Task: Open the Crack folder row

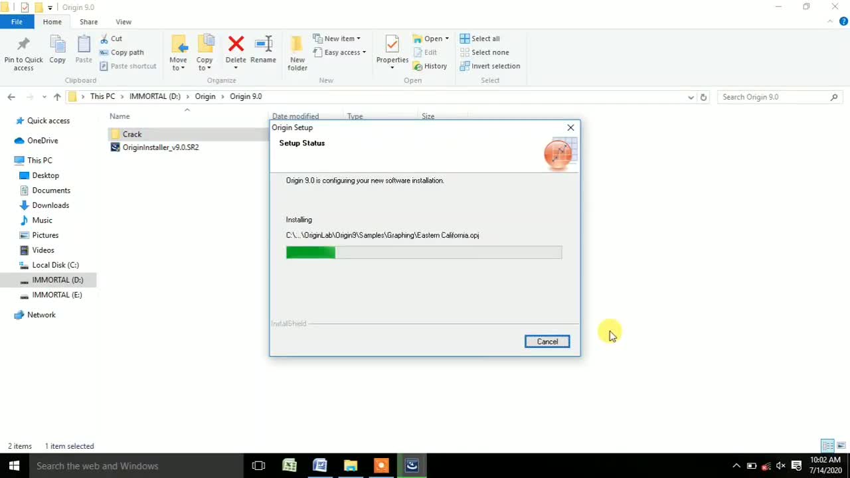Action: pos(189,134)
